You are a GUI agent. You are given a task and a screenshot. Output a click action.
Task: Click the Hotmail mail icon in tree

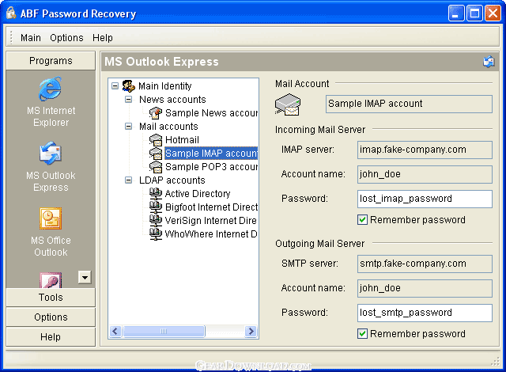tap(156, 140)
